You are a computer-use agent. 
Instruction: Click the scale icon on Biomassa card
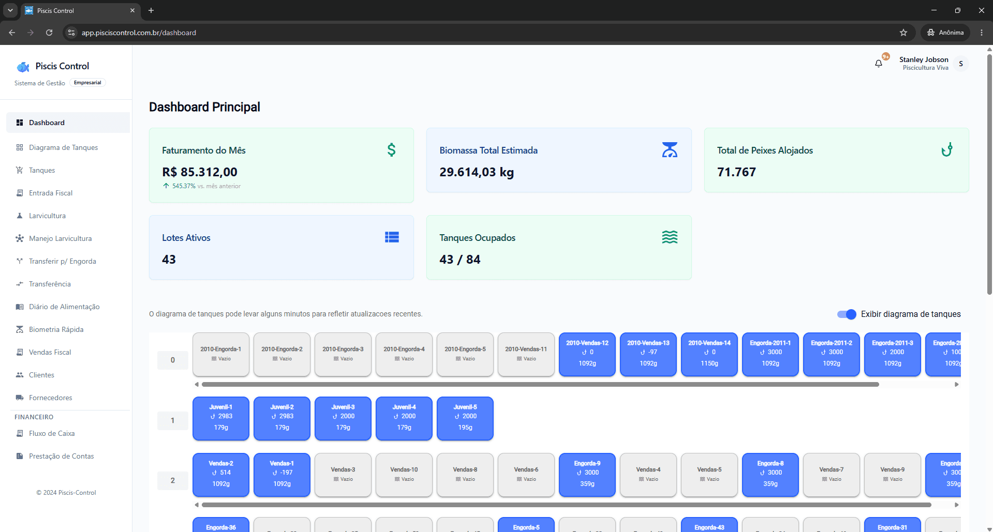click(x=670, y=150)
